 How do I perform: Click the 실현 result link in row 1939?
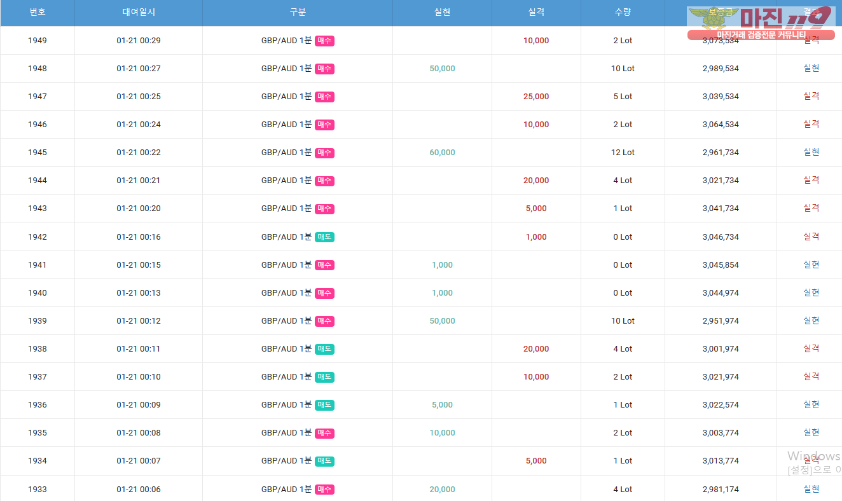pos(811,320)
